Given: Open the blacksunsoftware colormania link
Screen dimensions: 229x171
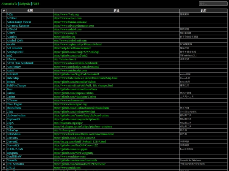Looking at the screenshot, I should pos(84,134).
